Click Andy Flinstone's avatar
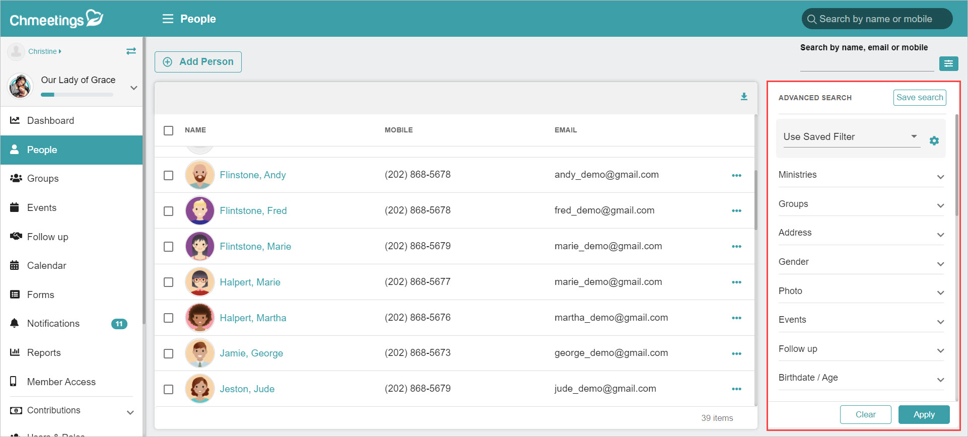This screenshot has height=437, width=968. point(200,175)
